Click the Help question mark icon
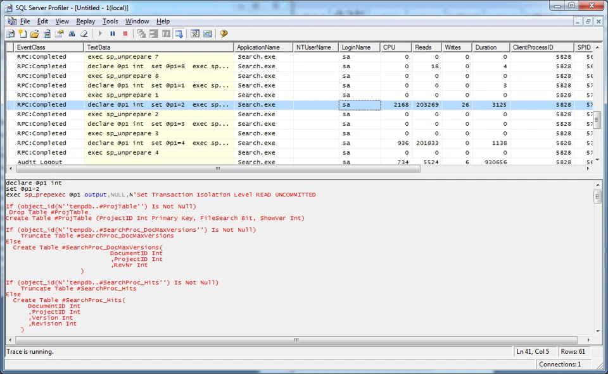 point(224,33)
